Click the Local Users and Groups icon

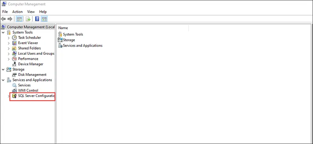[x=14, y=54]
